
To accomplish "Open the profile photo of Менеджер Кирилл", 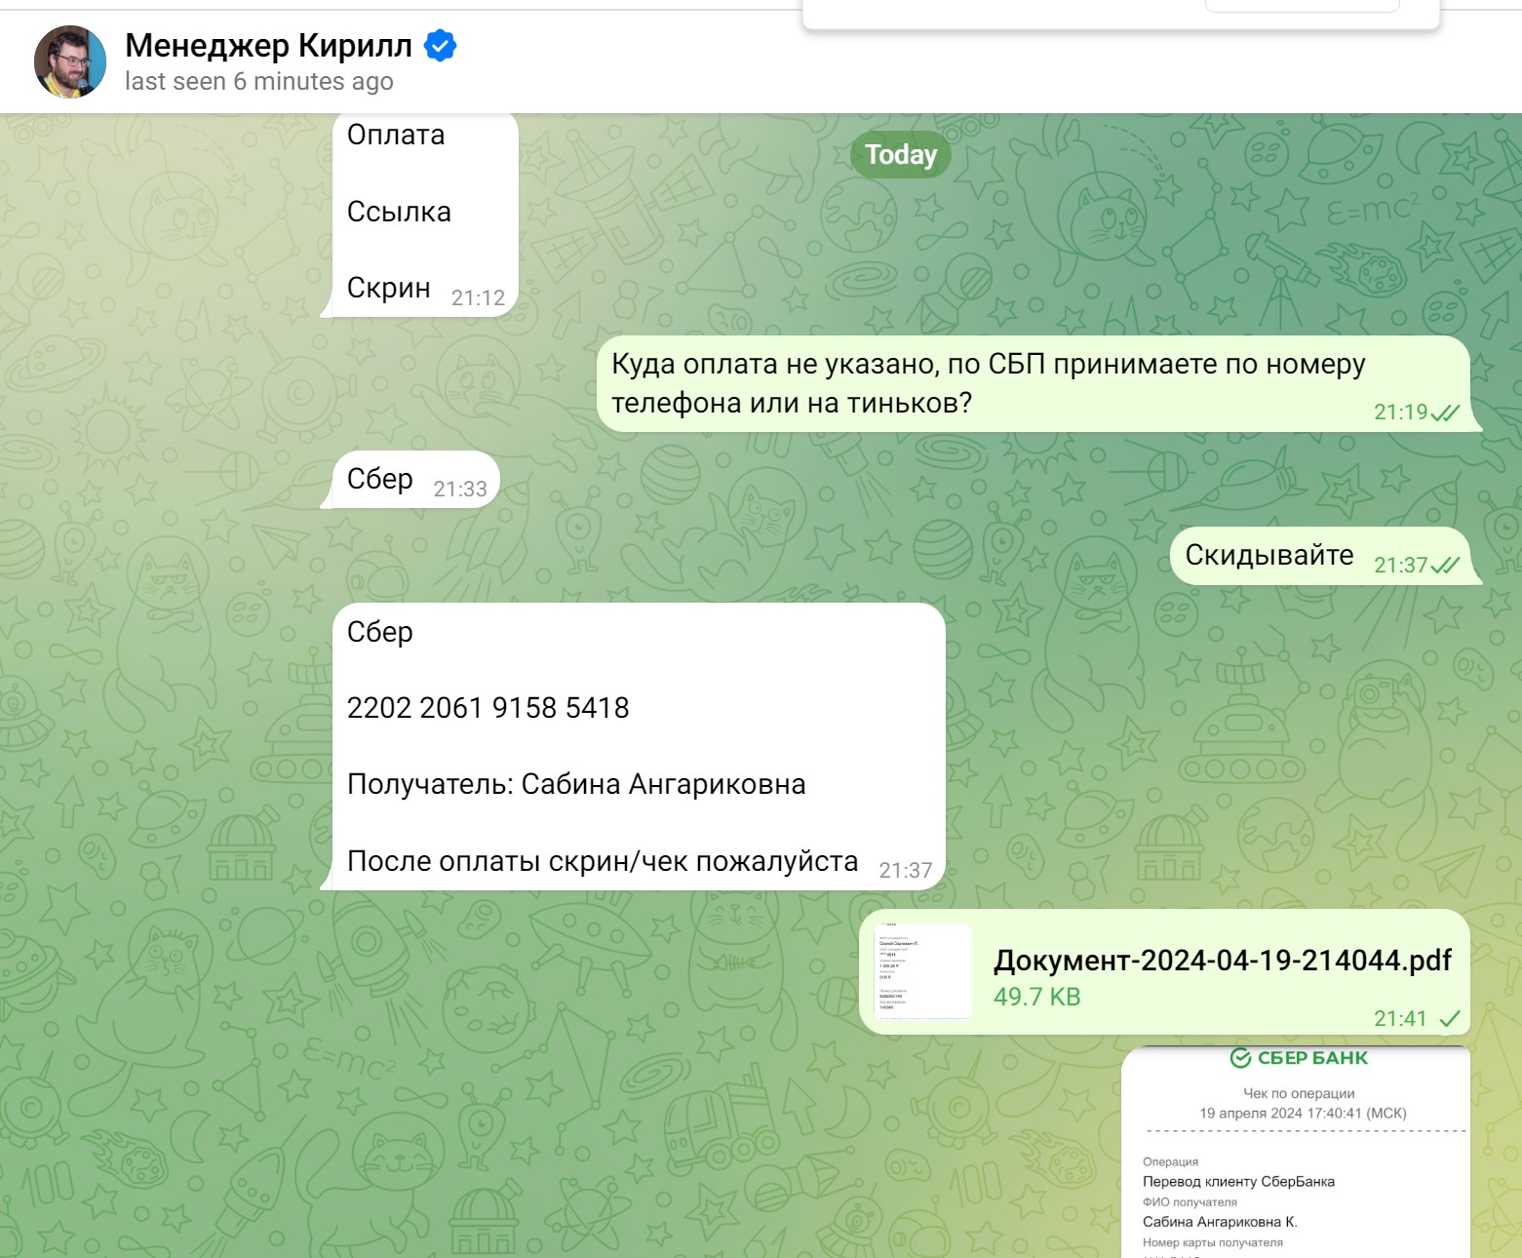I will 70,62.
